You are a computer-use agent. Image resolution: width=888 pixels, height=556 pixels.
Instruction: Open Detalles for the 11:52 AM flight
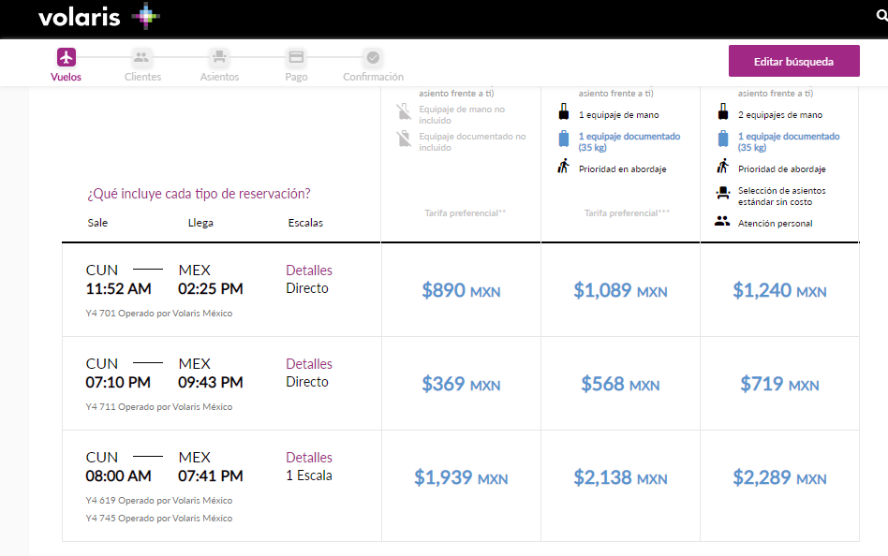(x=309, y=271)
